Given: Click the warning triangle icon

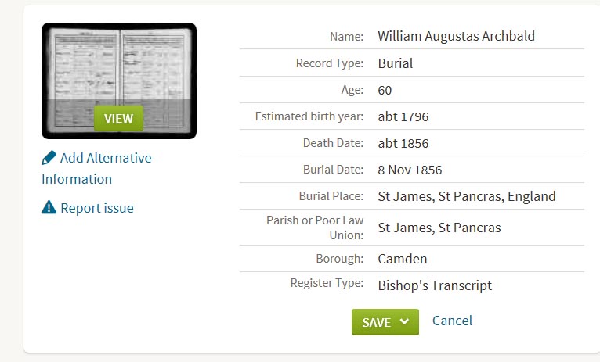Looking at the screenshot, I should (x=49, y=207).
